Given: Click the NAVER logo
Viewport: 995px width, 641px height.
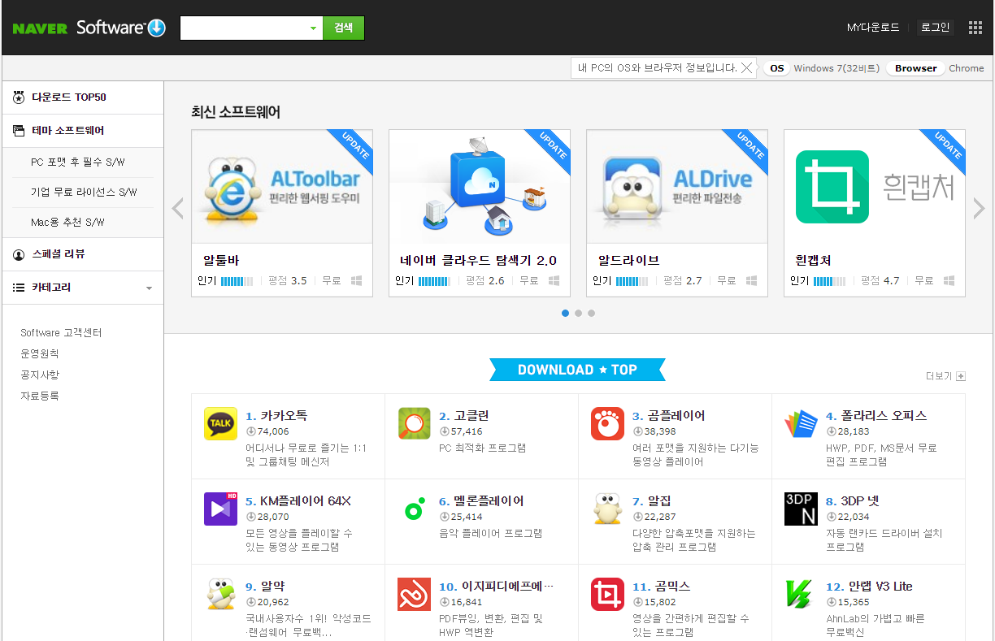Looking at the screenshot, I should (x=40, y=28).
